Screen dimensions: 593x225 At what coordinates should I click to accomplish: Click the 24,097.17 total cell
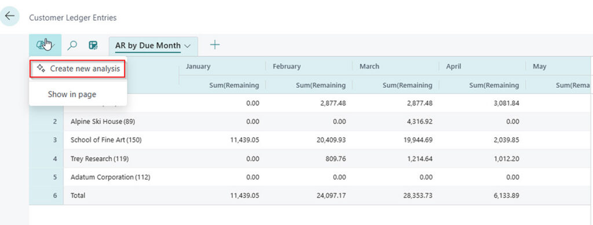click(x=331, y=196)
